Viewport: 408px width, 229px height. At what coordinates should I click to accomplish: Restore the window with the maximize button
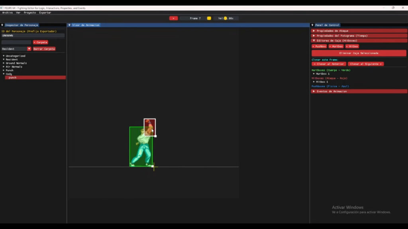pos(393,8)
